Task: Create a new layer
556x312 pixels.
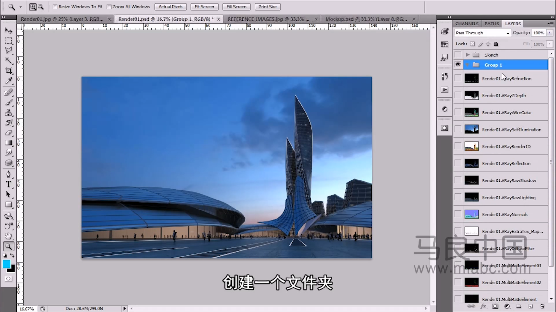Action: tap(531, 307)
